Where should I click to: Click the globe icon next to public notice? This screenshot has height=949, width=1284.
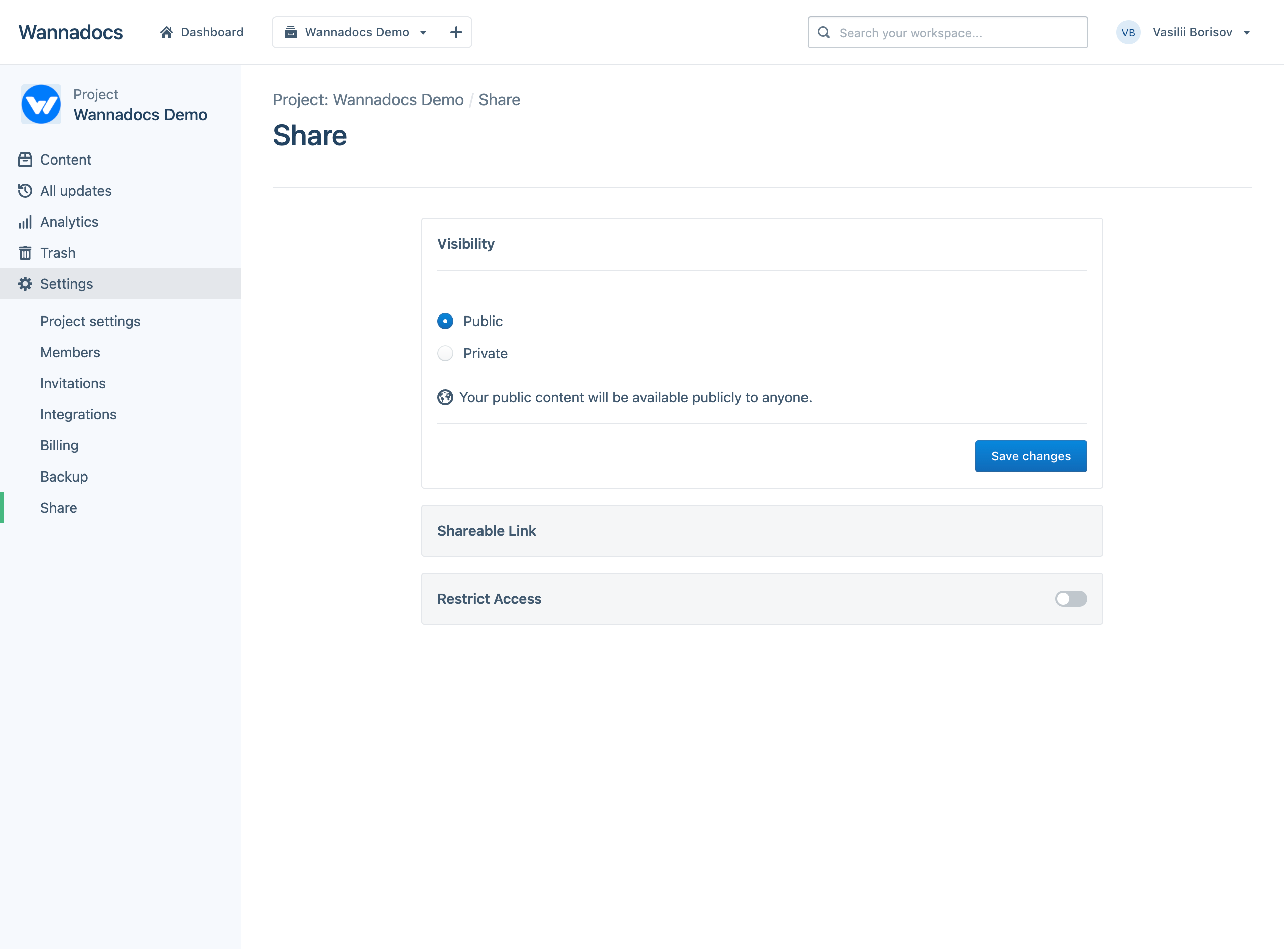click(445, 398)
